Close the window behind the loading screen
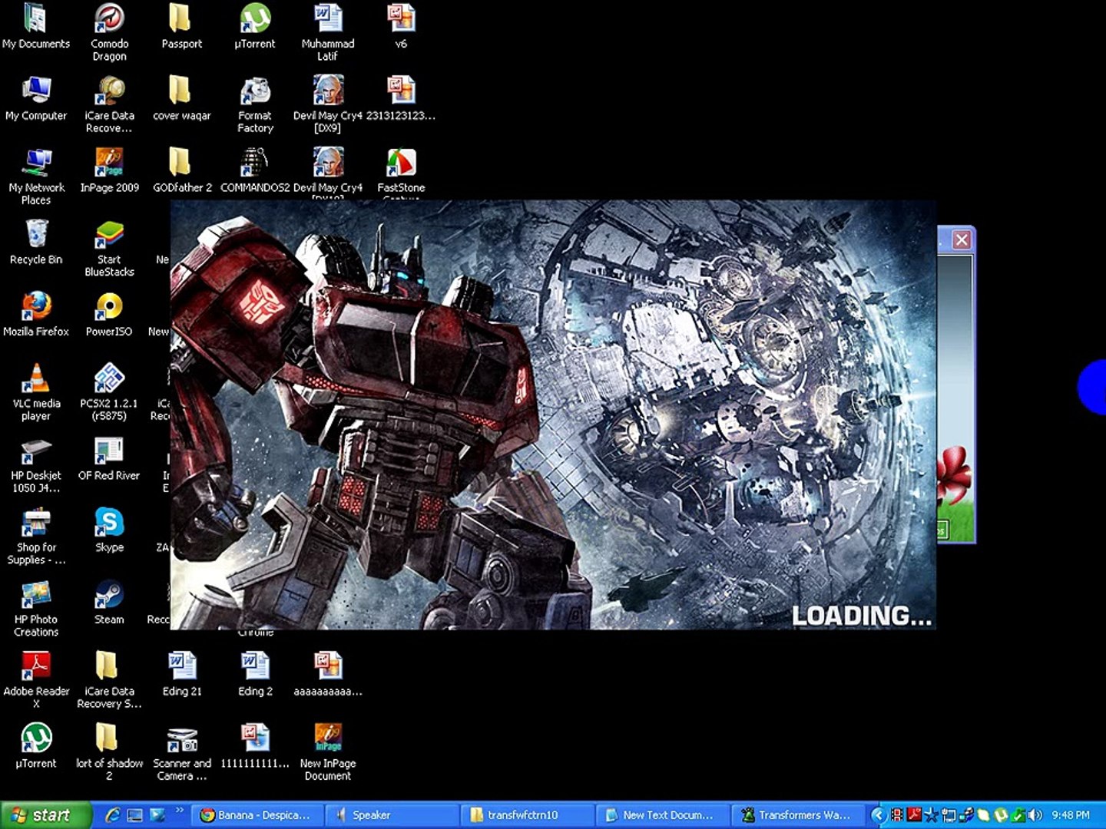Screen dimensions: 1106x829 [962, 240]
